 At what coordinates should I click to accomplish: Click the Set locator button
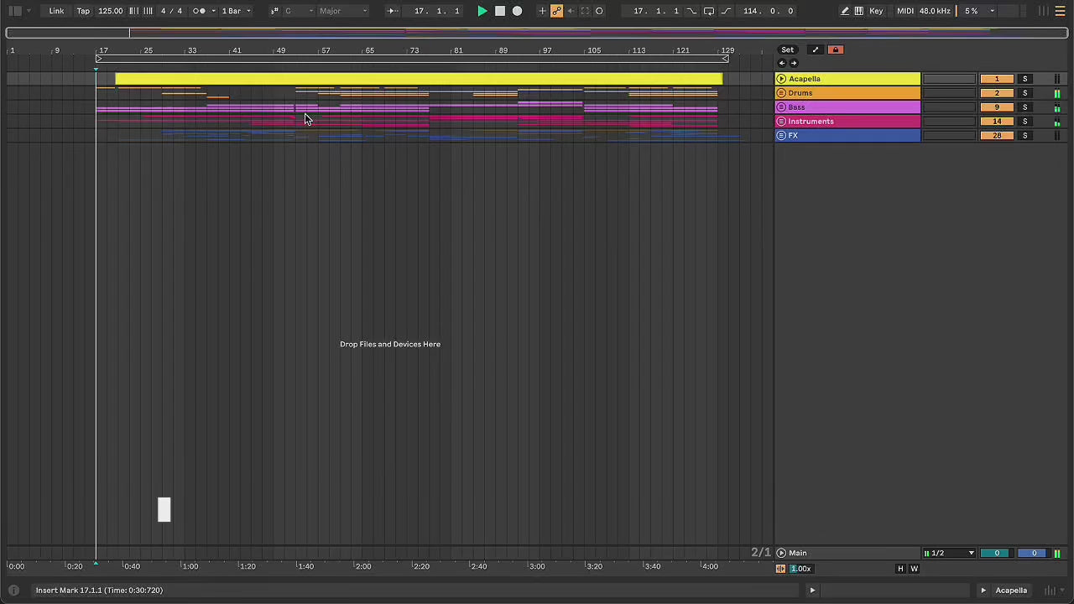pyautogui.click(x=787, y=49)
